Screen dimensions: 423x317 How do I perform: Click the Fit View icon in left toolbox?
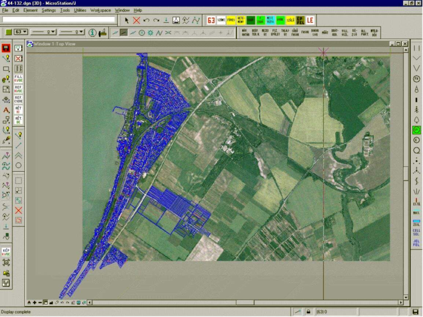point(6,262)
